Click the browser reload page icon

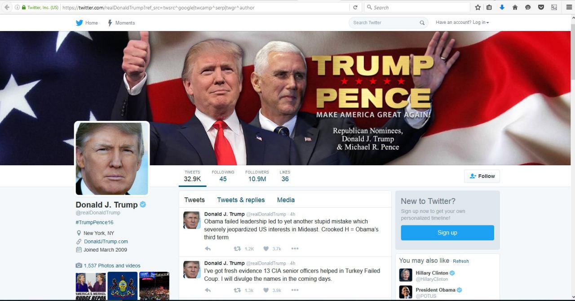click(x=355, y=7)
